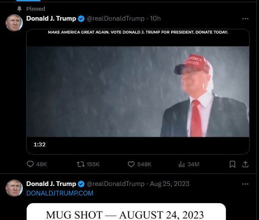Open replies on the pinned post
The image size is (259, 220).
coord(37,164)
